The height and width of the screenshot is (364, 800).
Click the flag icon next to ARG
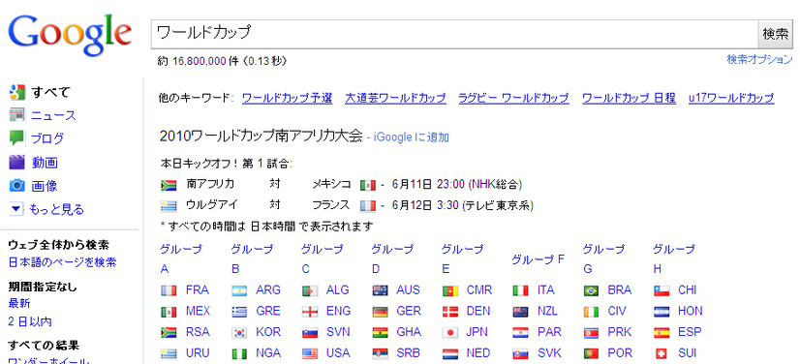240,290
